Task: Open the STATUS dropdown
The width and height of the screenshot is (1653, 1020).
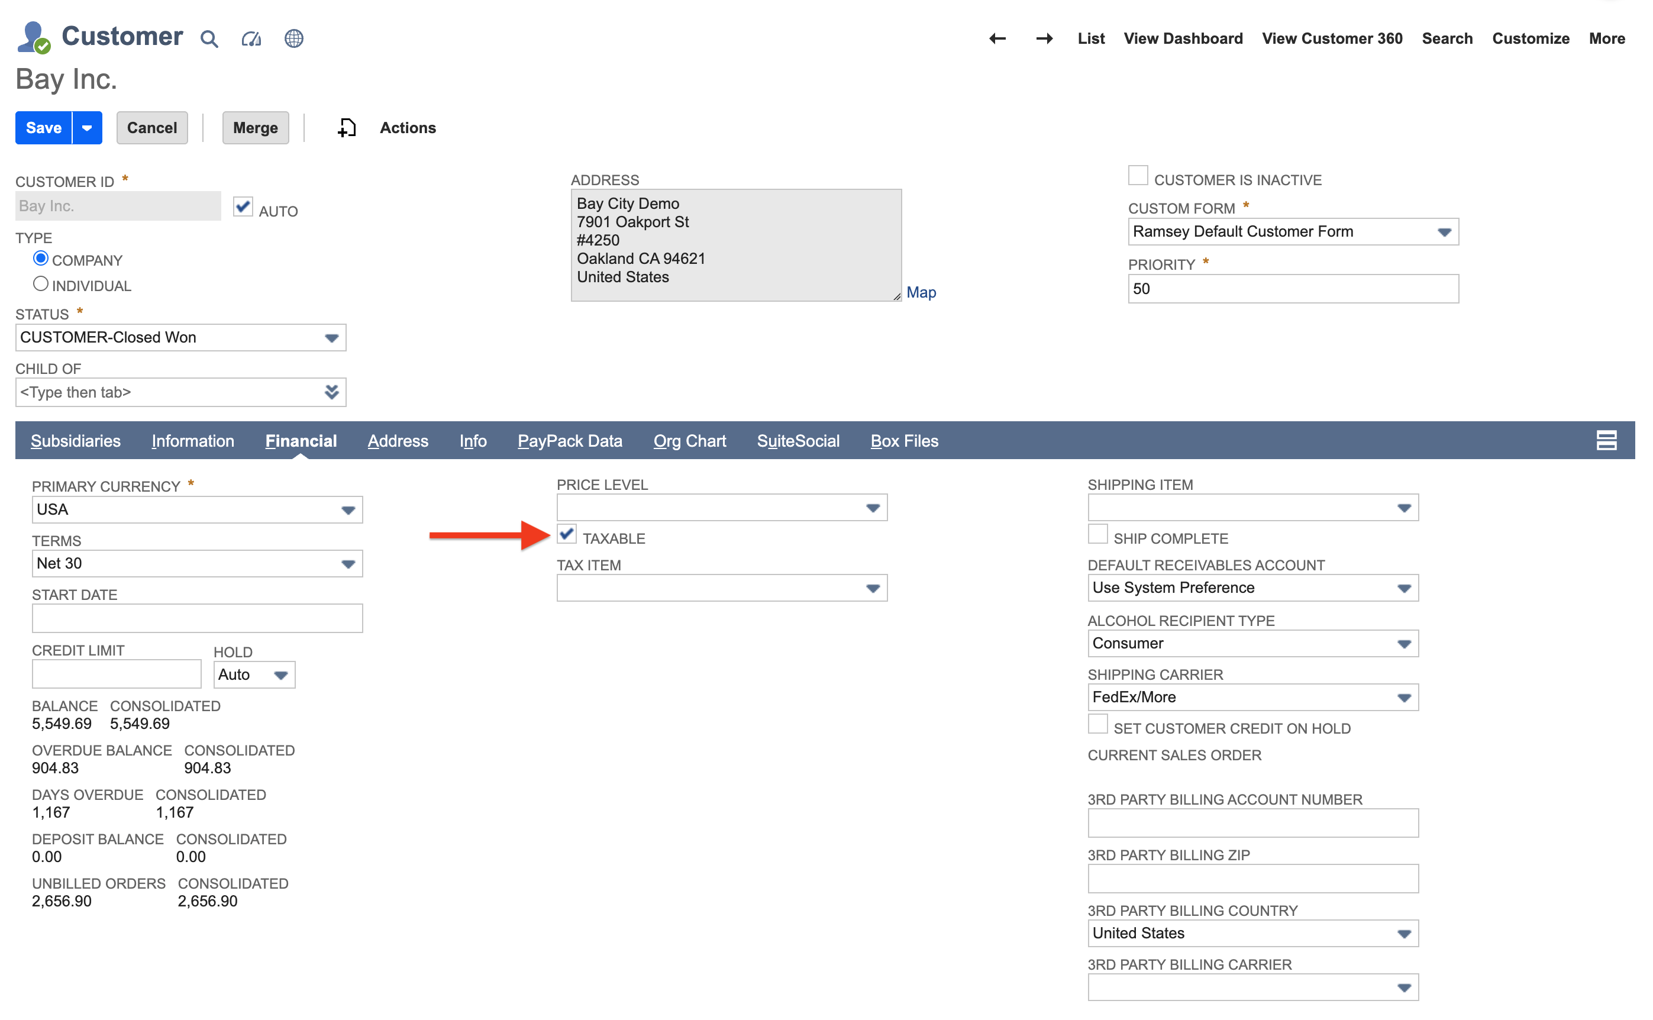Action: coord(331,337)
